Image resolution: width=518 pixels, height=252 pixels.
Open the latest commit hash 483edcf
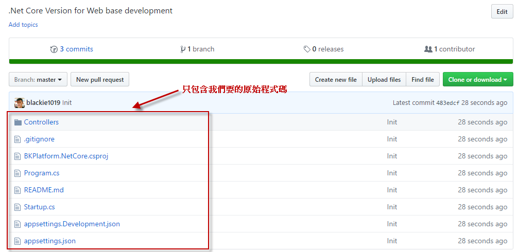[x=447, y=103]
